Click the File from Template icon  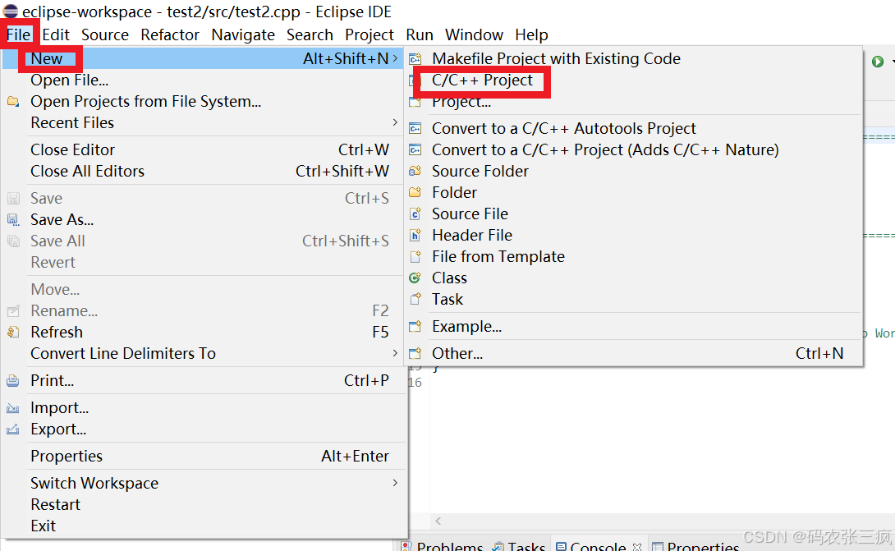415,257
